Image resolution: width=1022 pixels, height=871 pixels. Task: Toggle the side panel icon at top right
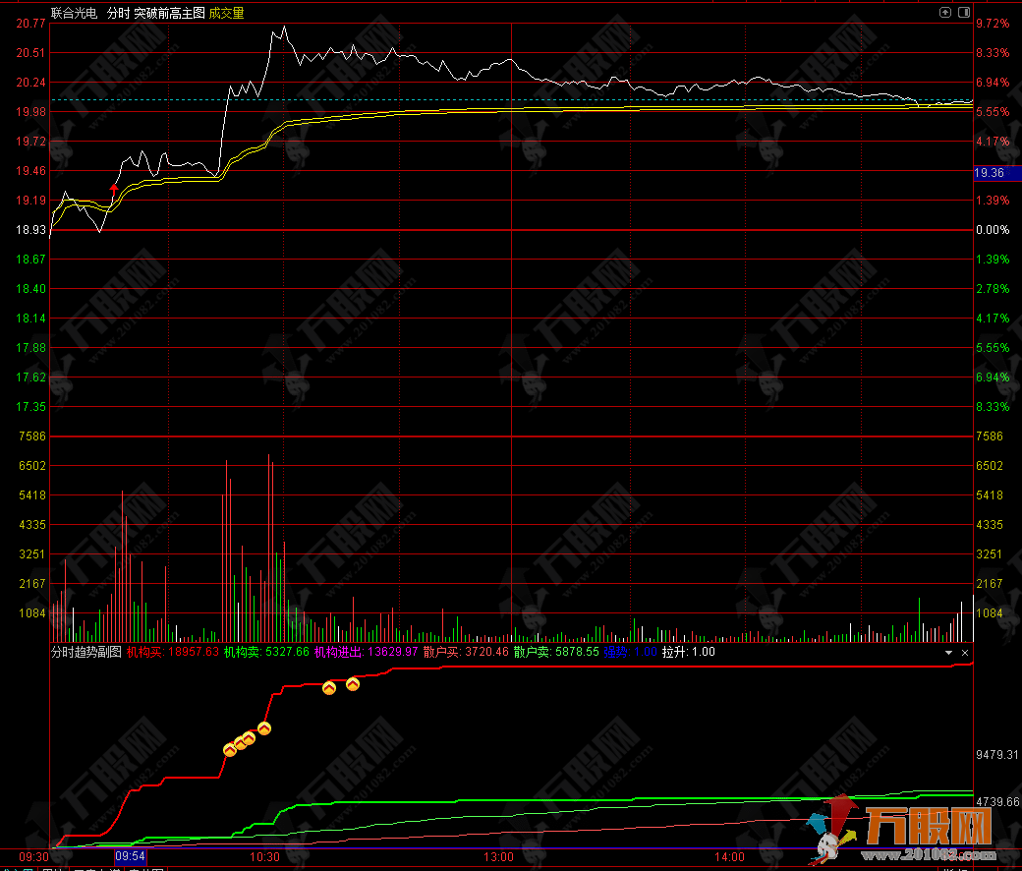[x=964, y=13]
